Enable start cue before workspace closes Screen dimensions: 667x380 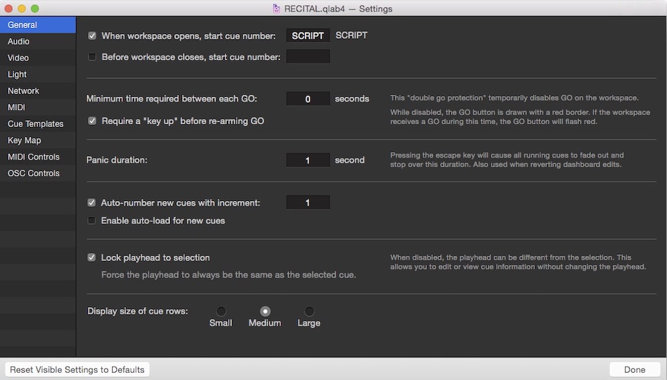92,57
